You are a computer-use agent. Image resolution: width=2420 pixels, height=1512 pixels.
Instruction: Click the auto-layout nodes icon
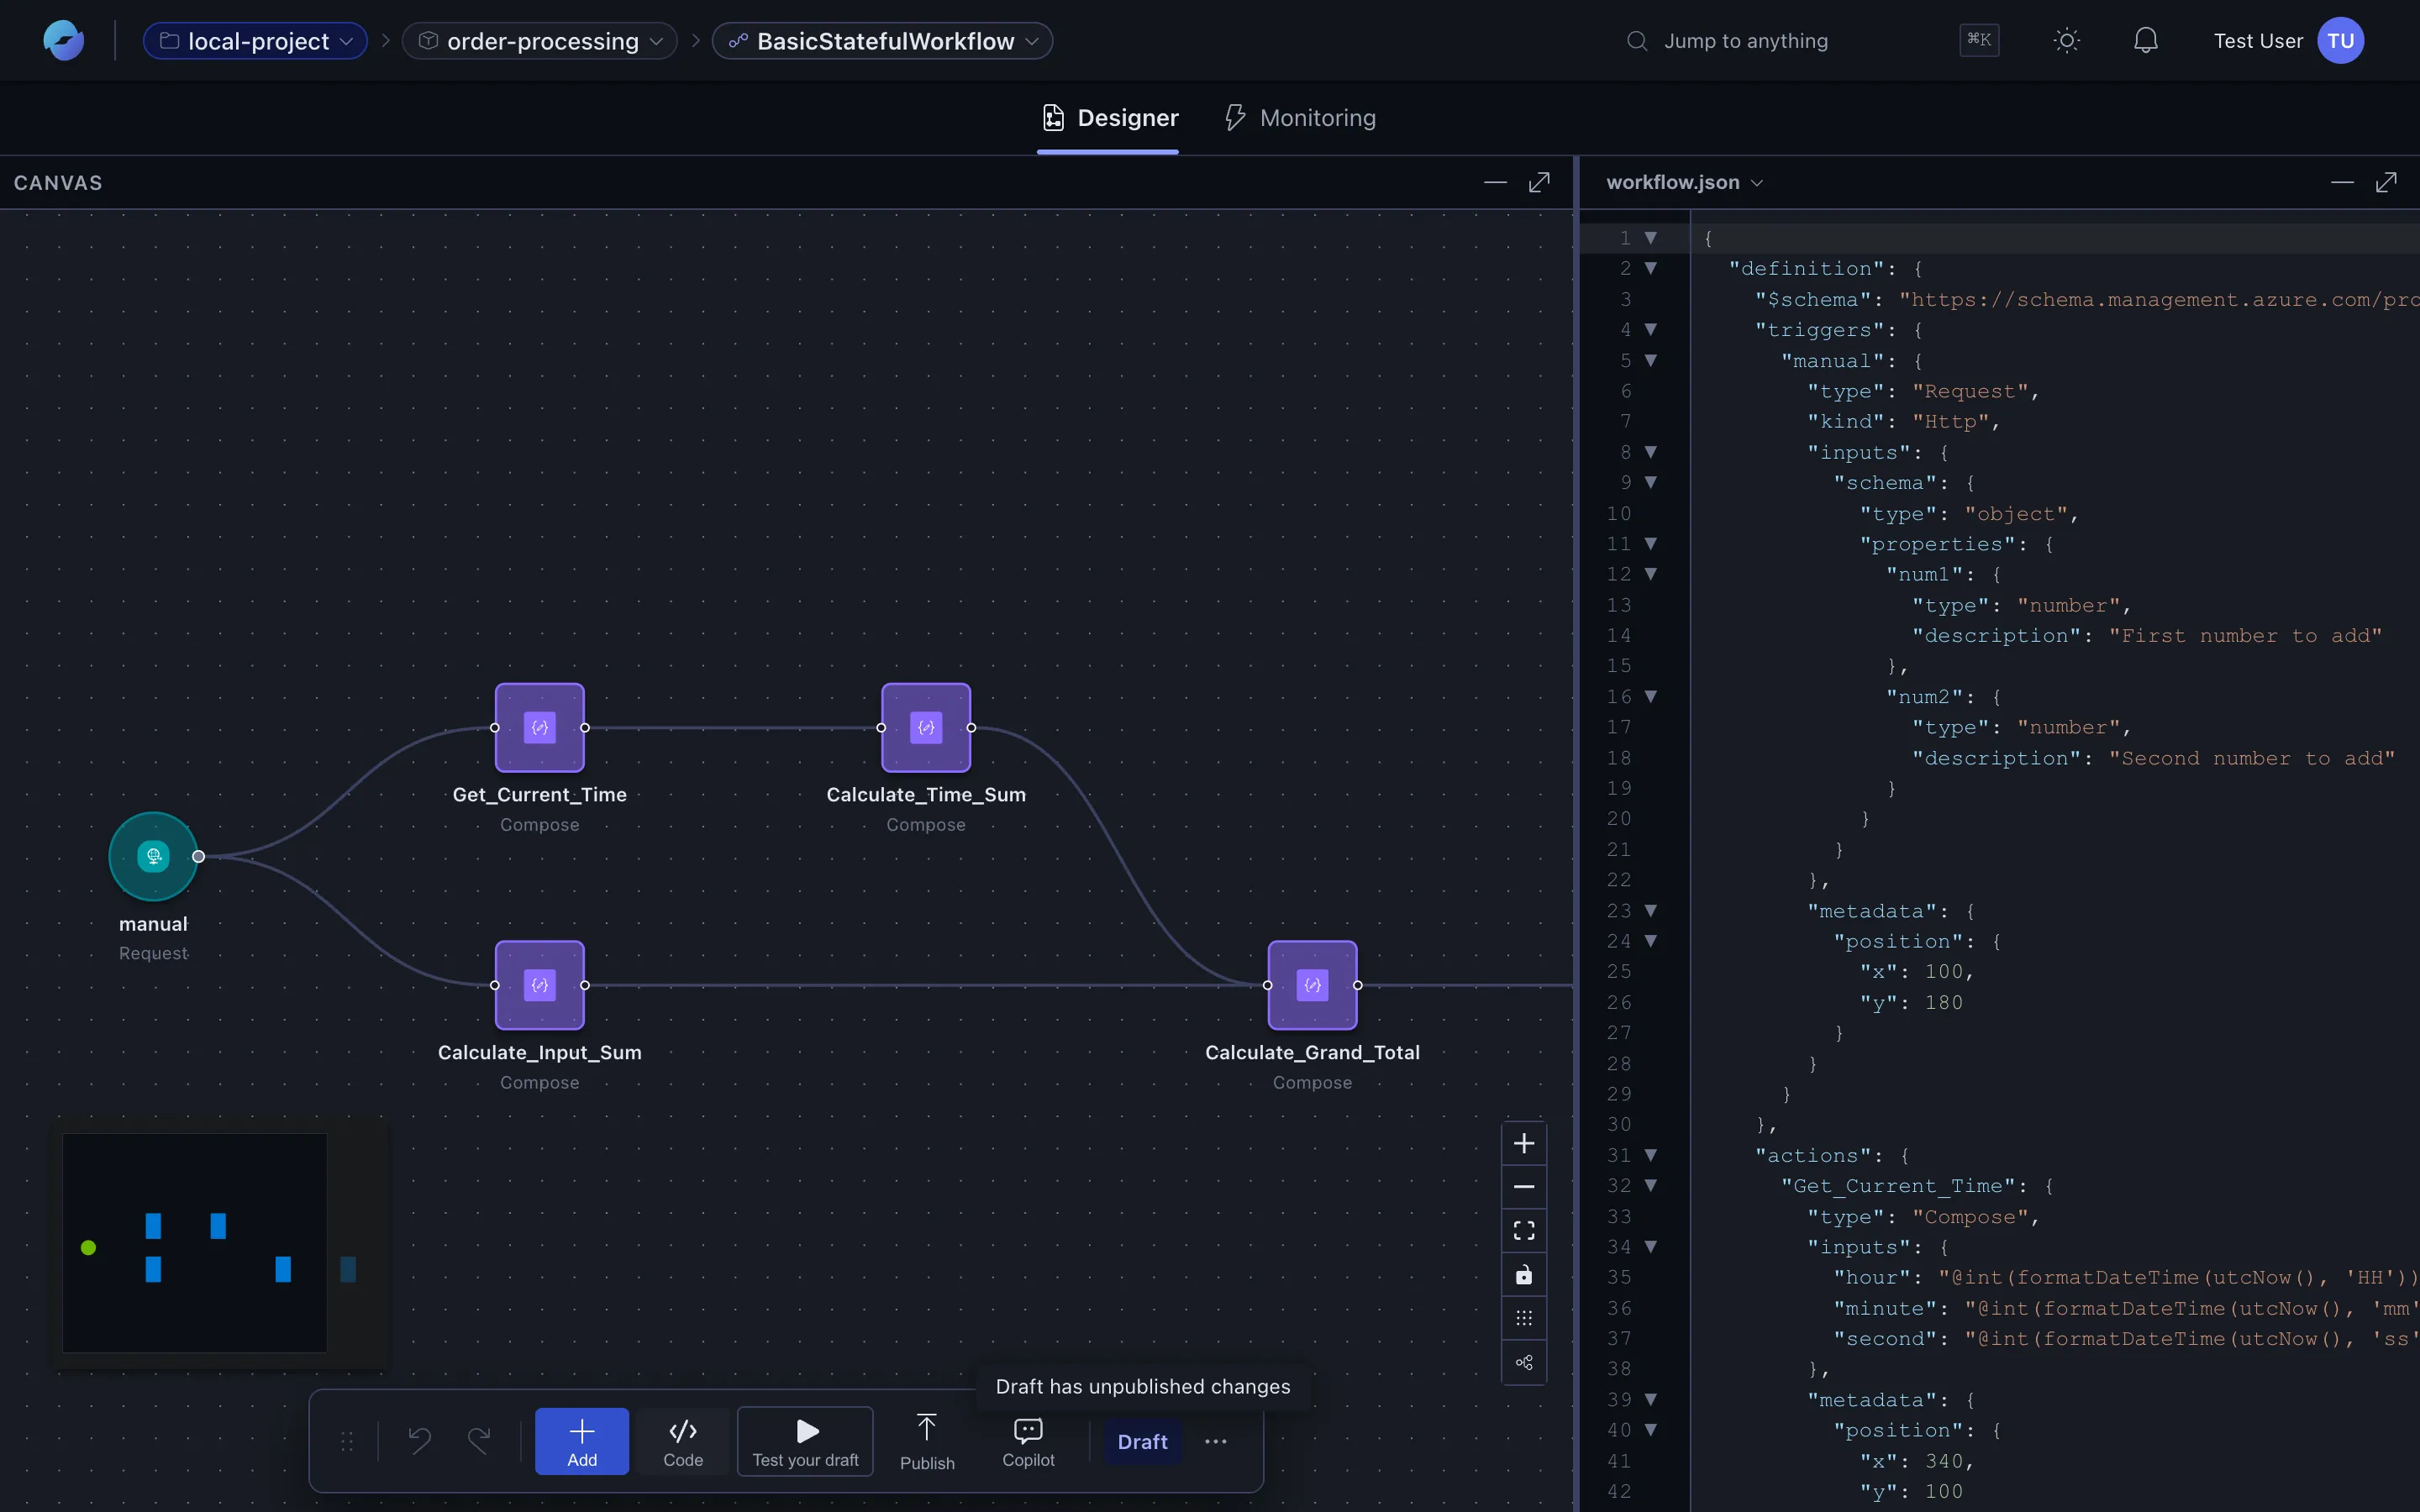tap(1524, 1362)
